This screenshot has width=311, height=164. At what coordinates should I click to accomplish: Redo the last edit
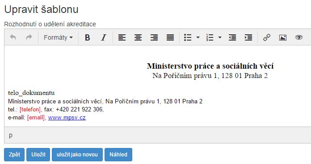(29, 37)
